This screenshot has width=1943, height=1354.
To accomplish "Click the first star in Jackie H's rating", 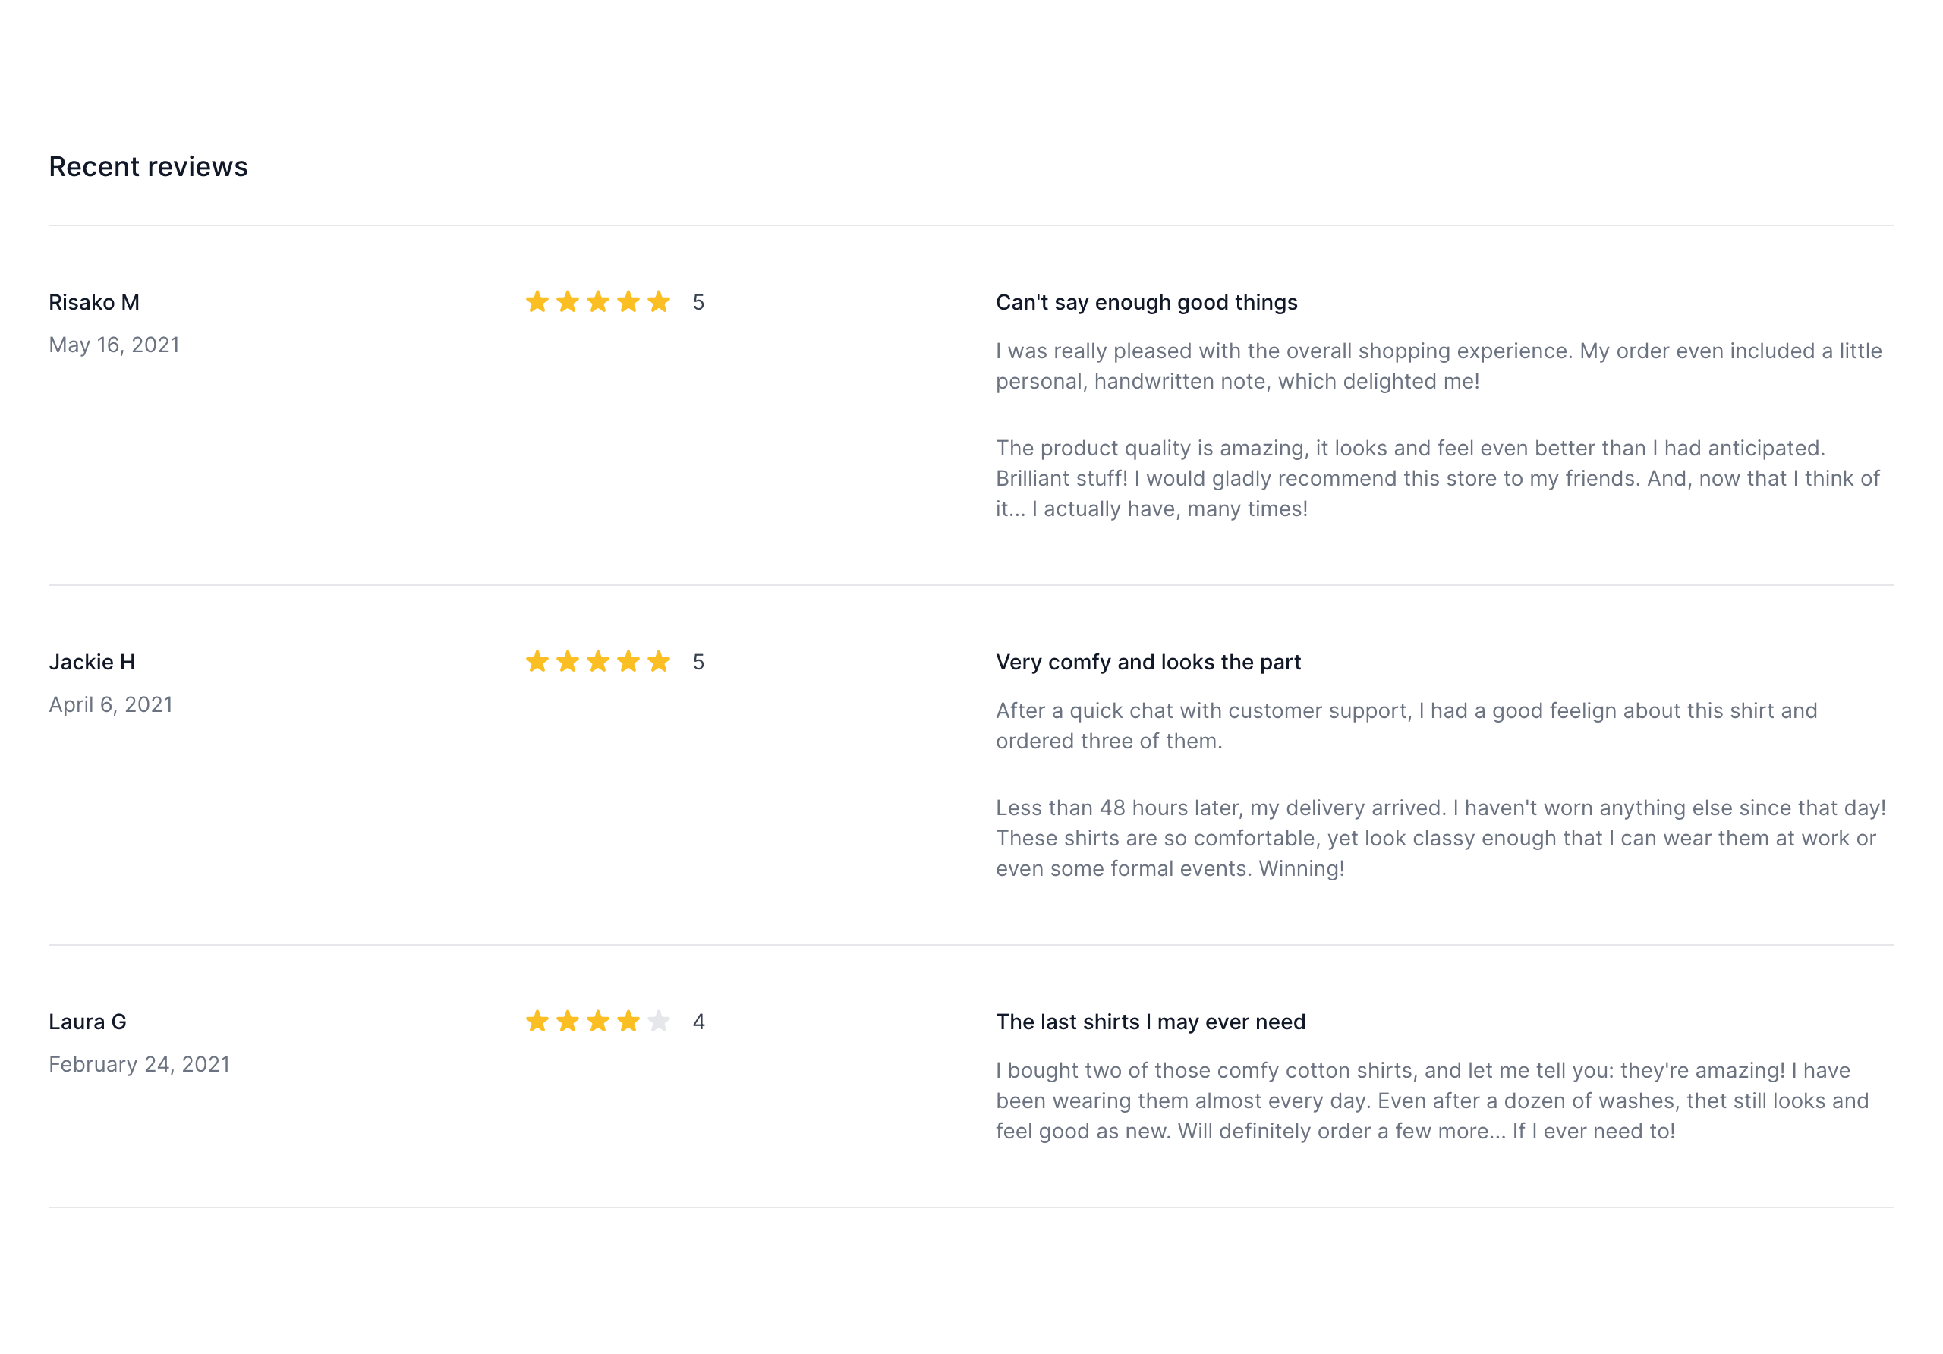I will click(x=537, y=662).
